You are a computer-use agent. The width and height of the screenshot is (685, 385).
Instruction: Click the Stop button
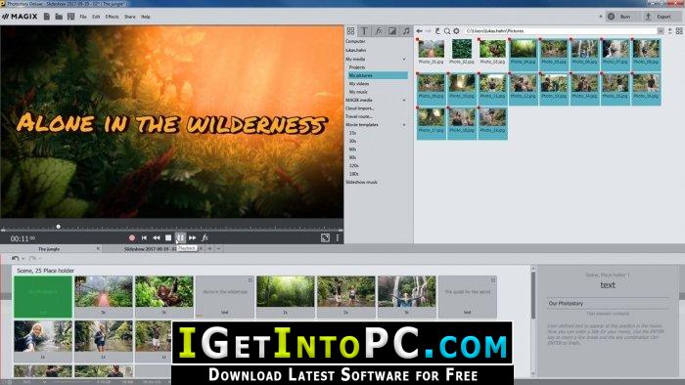(x=168, y=237)
